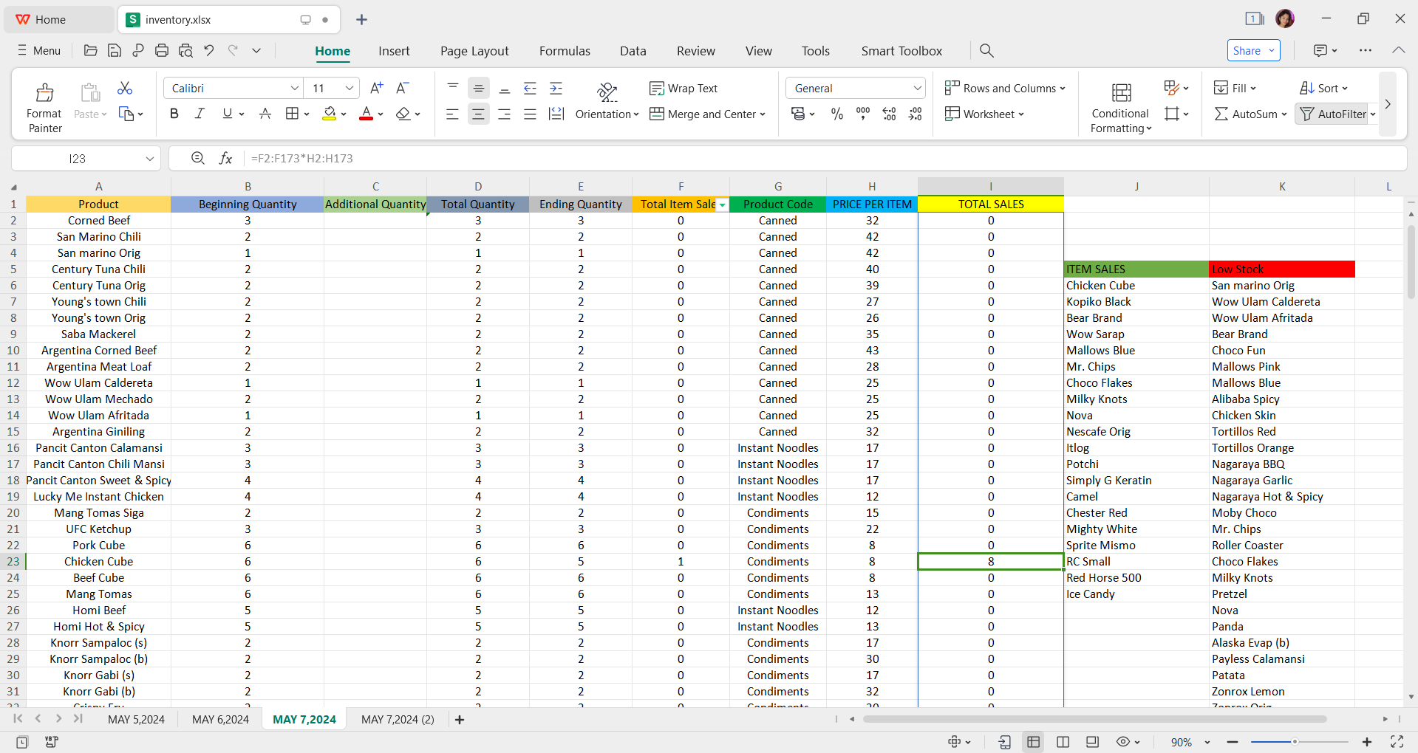Open the Menu button
This screenshot has height=753, width=1418.
click(38, 50)
